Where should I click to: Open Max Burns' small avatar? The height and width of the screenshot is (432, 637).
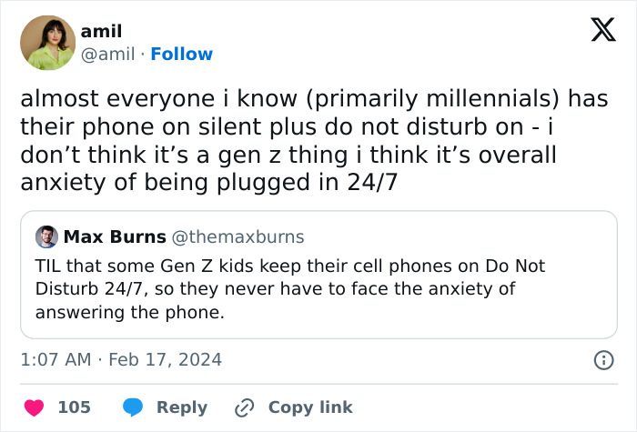46,237
